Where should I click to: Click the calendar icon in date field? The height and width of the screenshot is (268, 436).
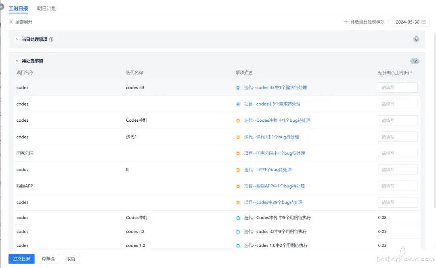pos(423,22)
